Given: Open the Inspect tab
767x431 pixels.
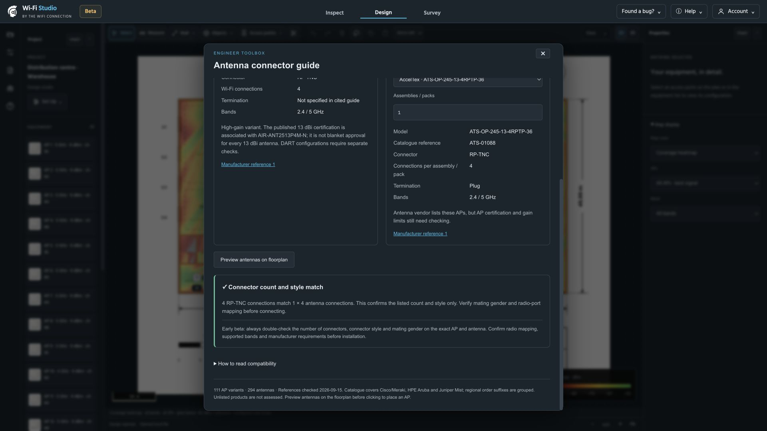Looking at the screenshot, I should (x=334, y=12).
